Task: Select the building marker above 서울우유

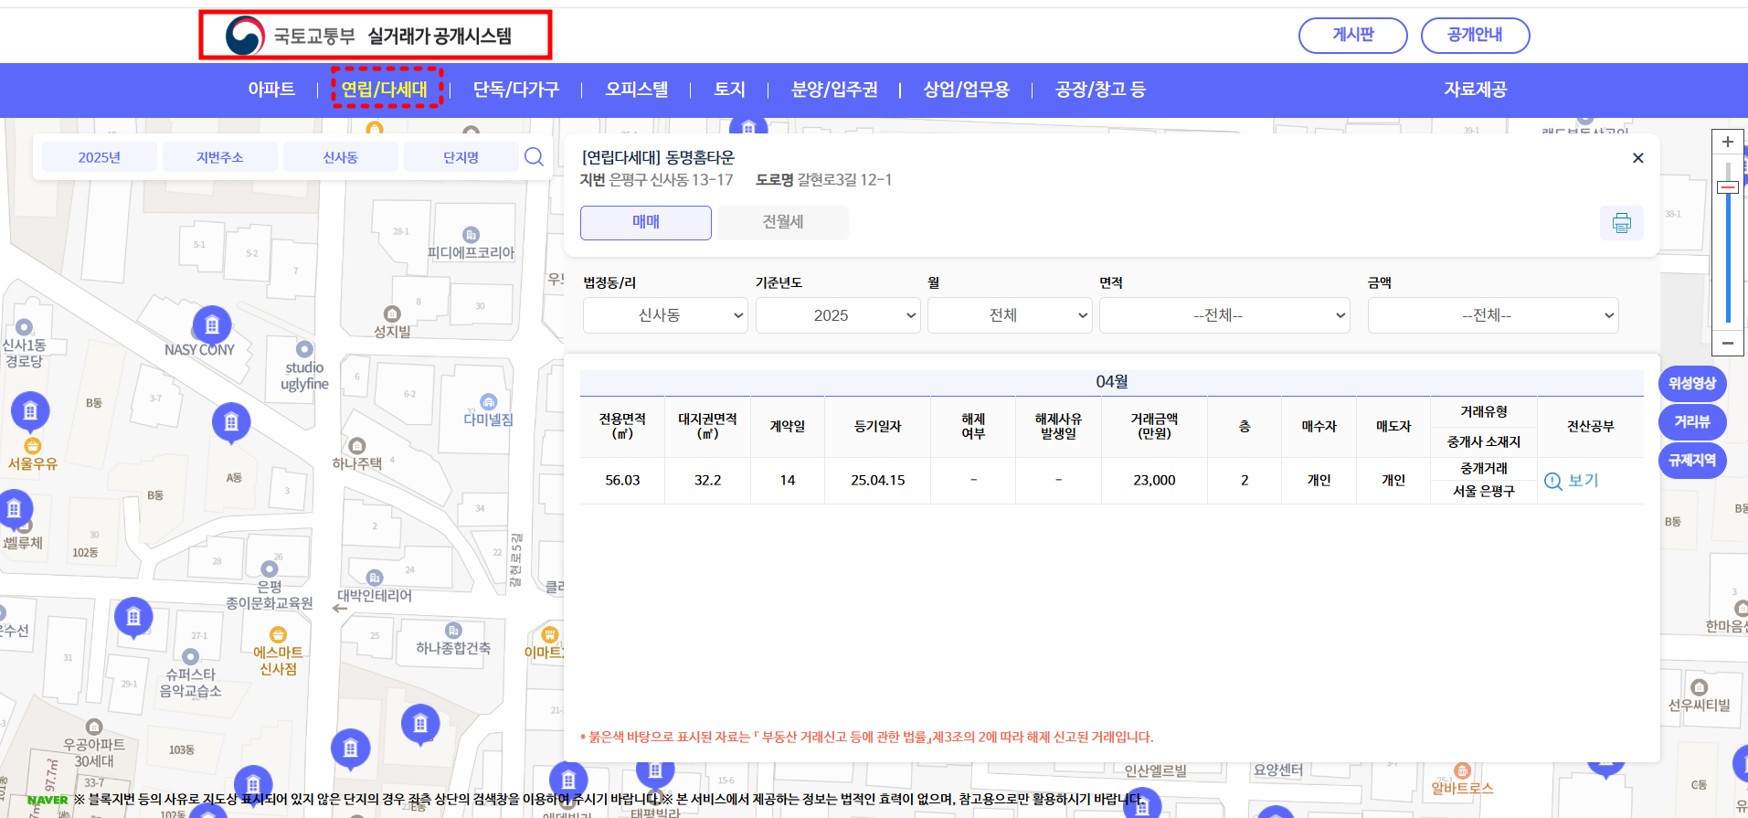Action: click(x=30, y=412)
